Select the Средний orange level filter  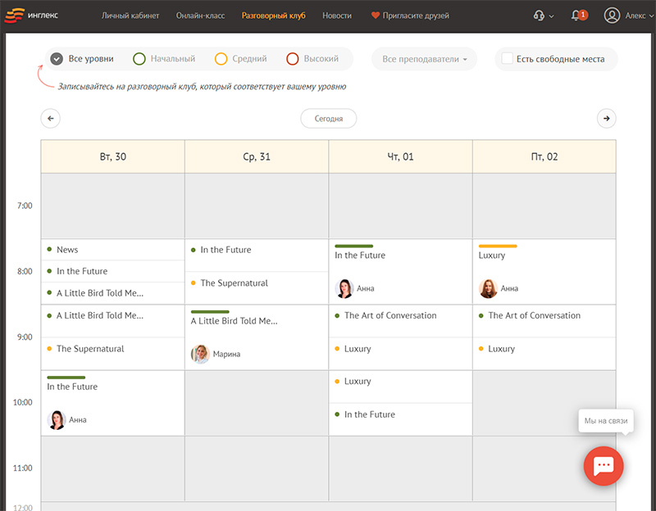point(241,59)
